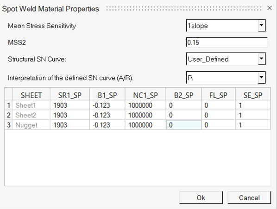The height and width of the screenshot is (209, 277).
Task: Close the Spot Weld Material Properties dialog
Action: 270,8
